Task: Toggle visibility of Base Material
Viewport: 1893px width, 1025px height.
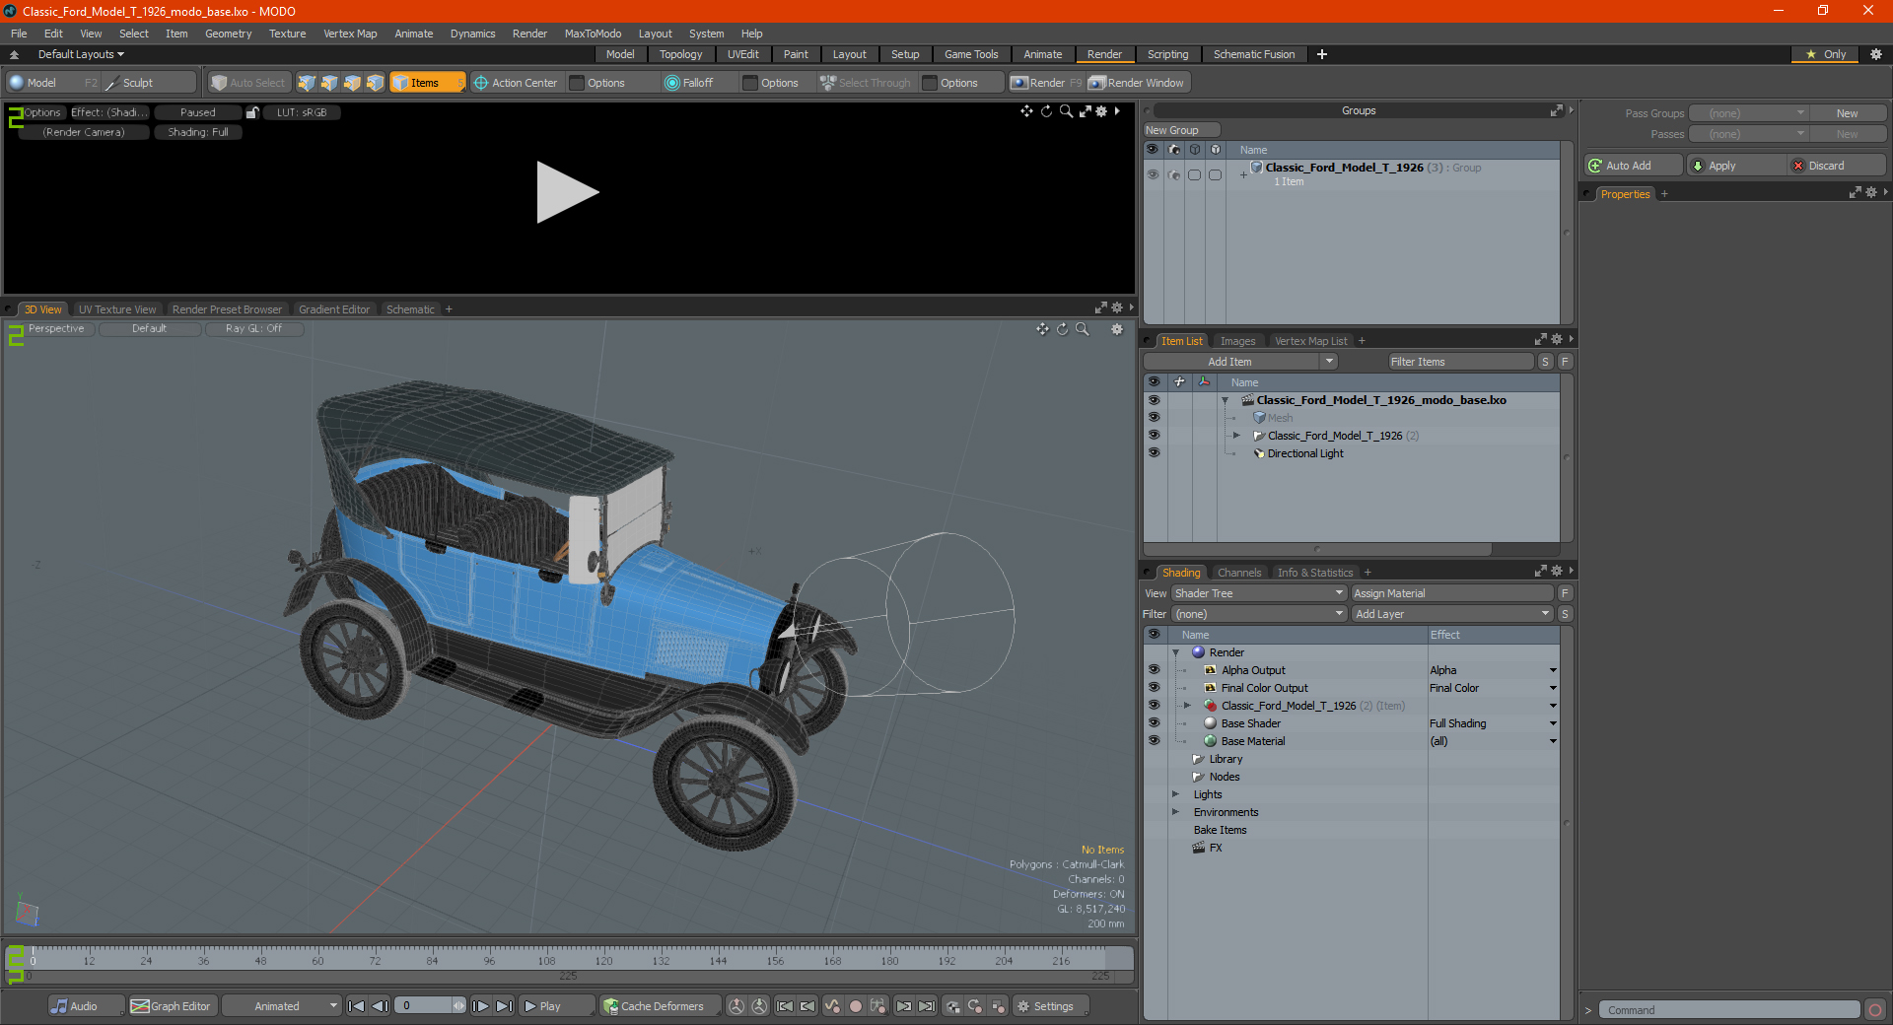Action: pos(1154,741)
